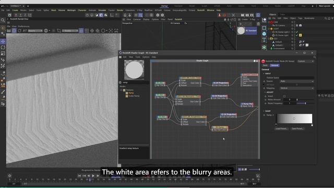Click the timeline play button
The height and width of the screenshot is (188, 334).
click(x=93, y=175)
